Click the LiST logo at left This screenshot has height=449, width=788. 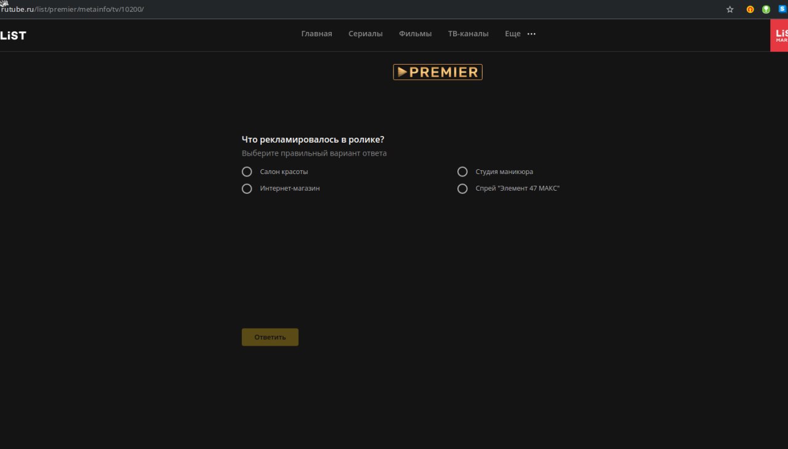[13, 35]
